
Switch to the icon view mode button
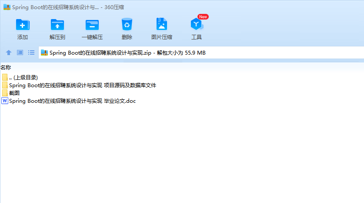[20, 52]
